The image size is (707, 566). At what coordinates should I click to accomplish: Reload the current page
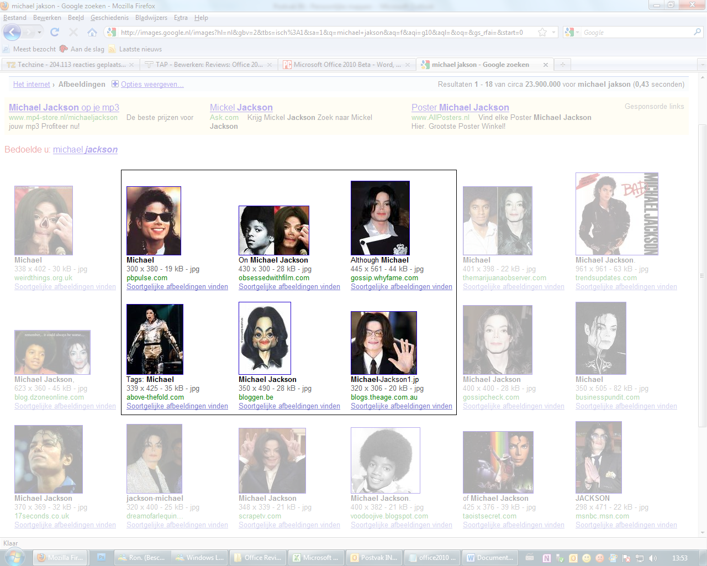click(55, 33)
